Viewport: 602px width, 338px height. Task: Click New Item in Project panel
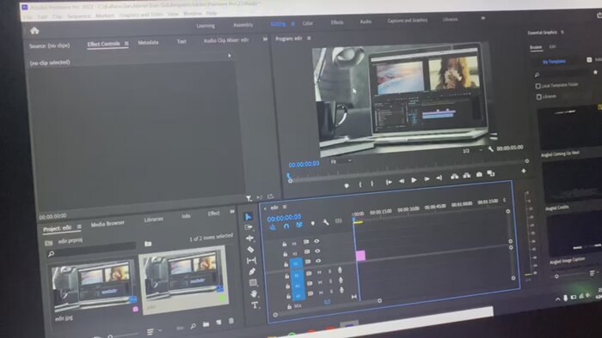(x=218, y=323)
